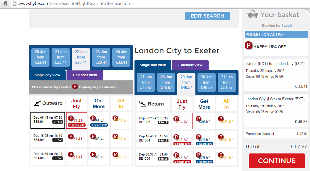This screenshot has width=310, height=171.
Task: Click the Outward departing plane icon
Action: click(x=37, y=103)
